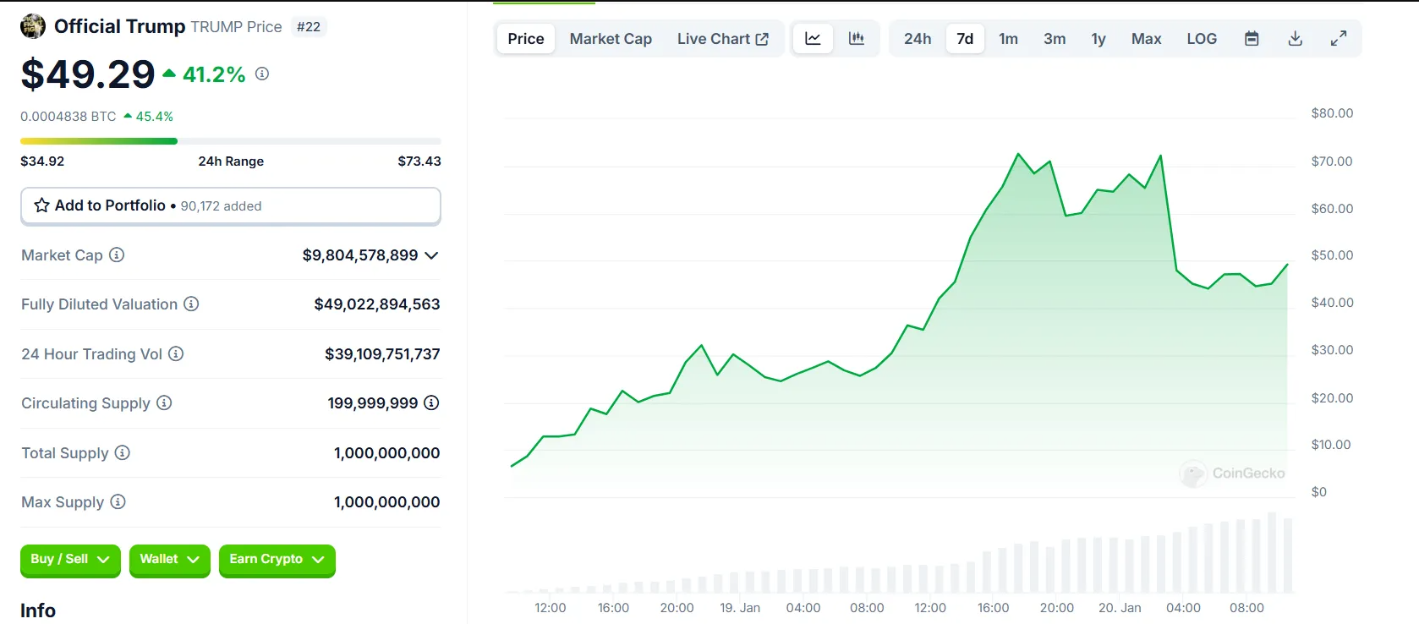Click the $39,109,751,737 trading volume
This screenshot has height=624, width=1419.
[382, 354]
